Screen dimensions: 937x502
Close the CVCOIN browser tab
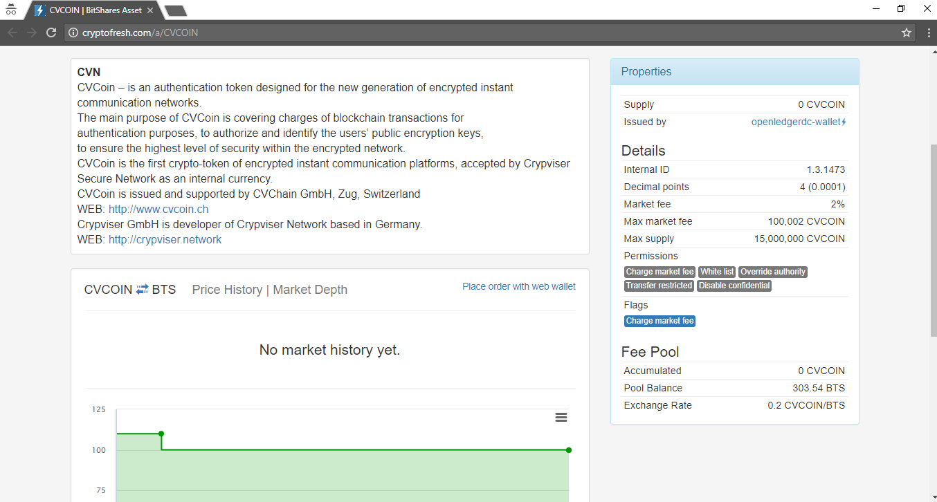[x=150, y=10]
